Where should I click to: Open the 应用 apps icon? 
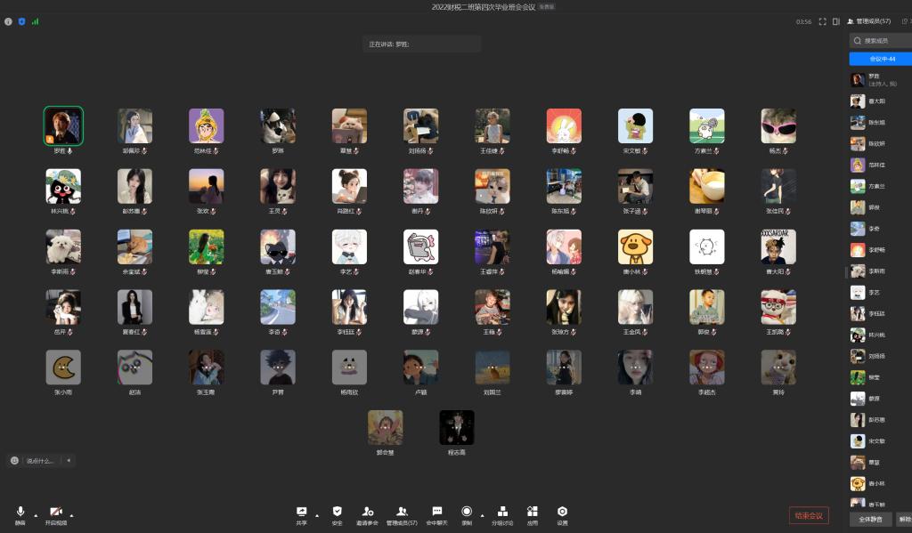pos(533,512)
